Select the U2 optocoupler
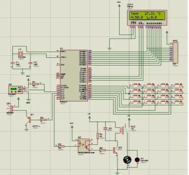 84,145
